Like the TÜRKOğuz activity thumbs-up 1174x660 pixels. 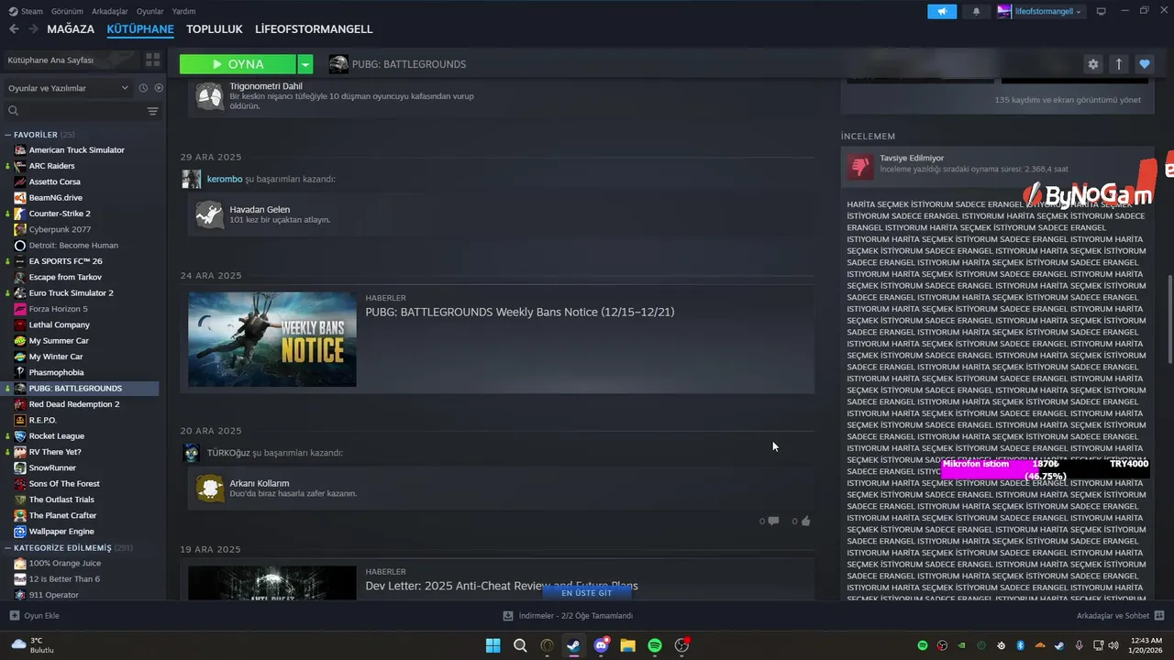tap(805, 521)
